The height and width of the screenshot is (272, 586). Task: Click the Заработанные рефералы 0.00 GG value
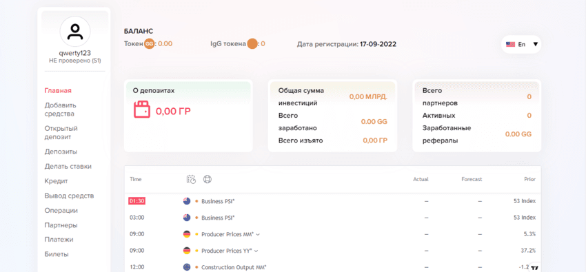coord(518,134)
